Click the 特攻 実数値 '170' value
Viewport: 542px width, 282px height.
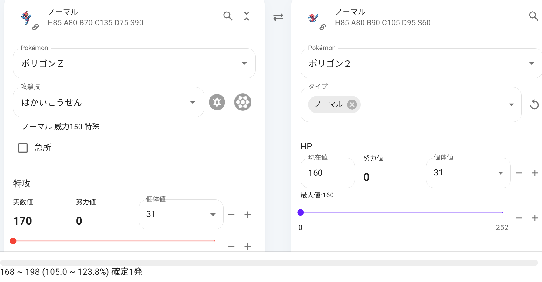[x=22, y=221]
